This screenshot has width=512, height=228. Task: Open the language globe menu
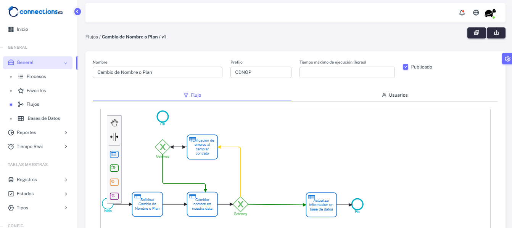pyautogui.click(x=476, y=13)
